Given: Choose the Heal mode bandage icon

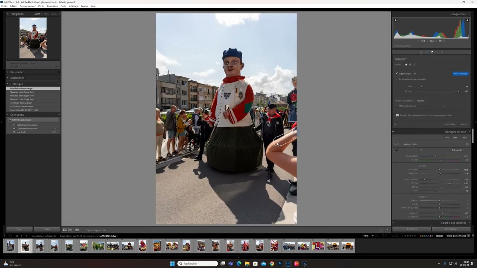Looking at the screenshot, I should 410,64.
